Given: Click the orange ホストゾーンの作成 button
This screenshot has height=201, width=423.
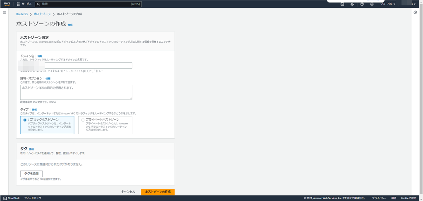Looking at the screenshot, I should coord(158,192).
